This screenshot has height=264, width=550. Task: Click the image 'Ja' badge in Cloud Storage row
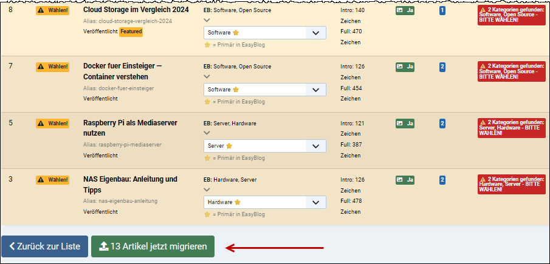coord(405,10)
